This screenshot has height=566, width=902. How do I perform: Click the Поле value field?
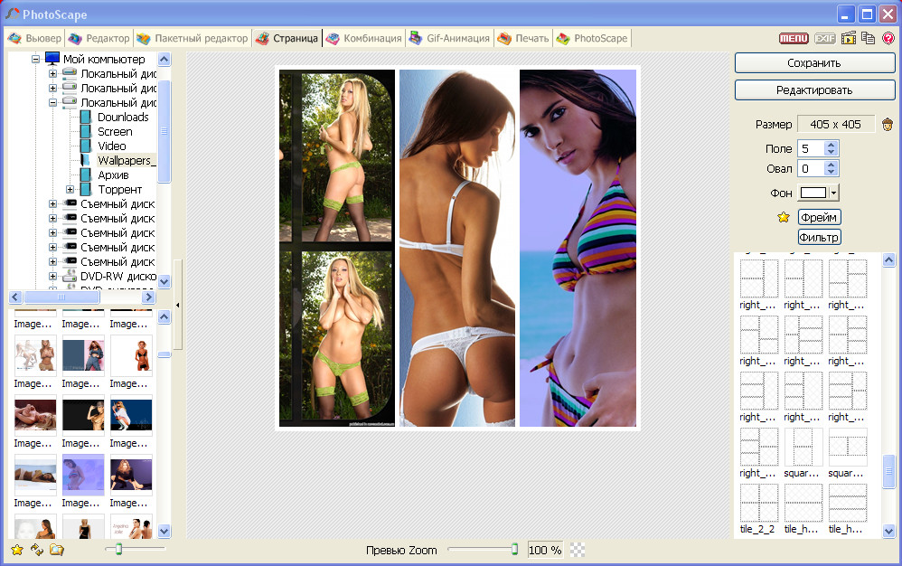click(811, 149)
